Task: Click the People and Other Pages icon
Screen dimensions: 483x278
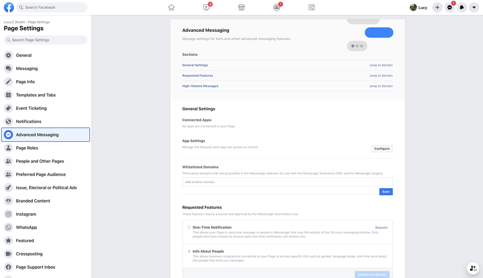Action: (x=8, y=161)
